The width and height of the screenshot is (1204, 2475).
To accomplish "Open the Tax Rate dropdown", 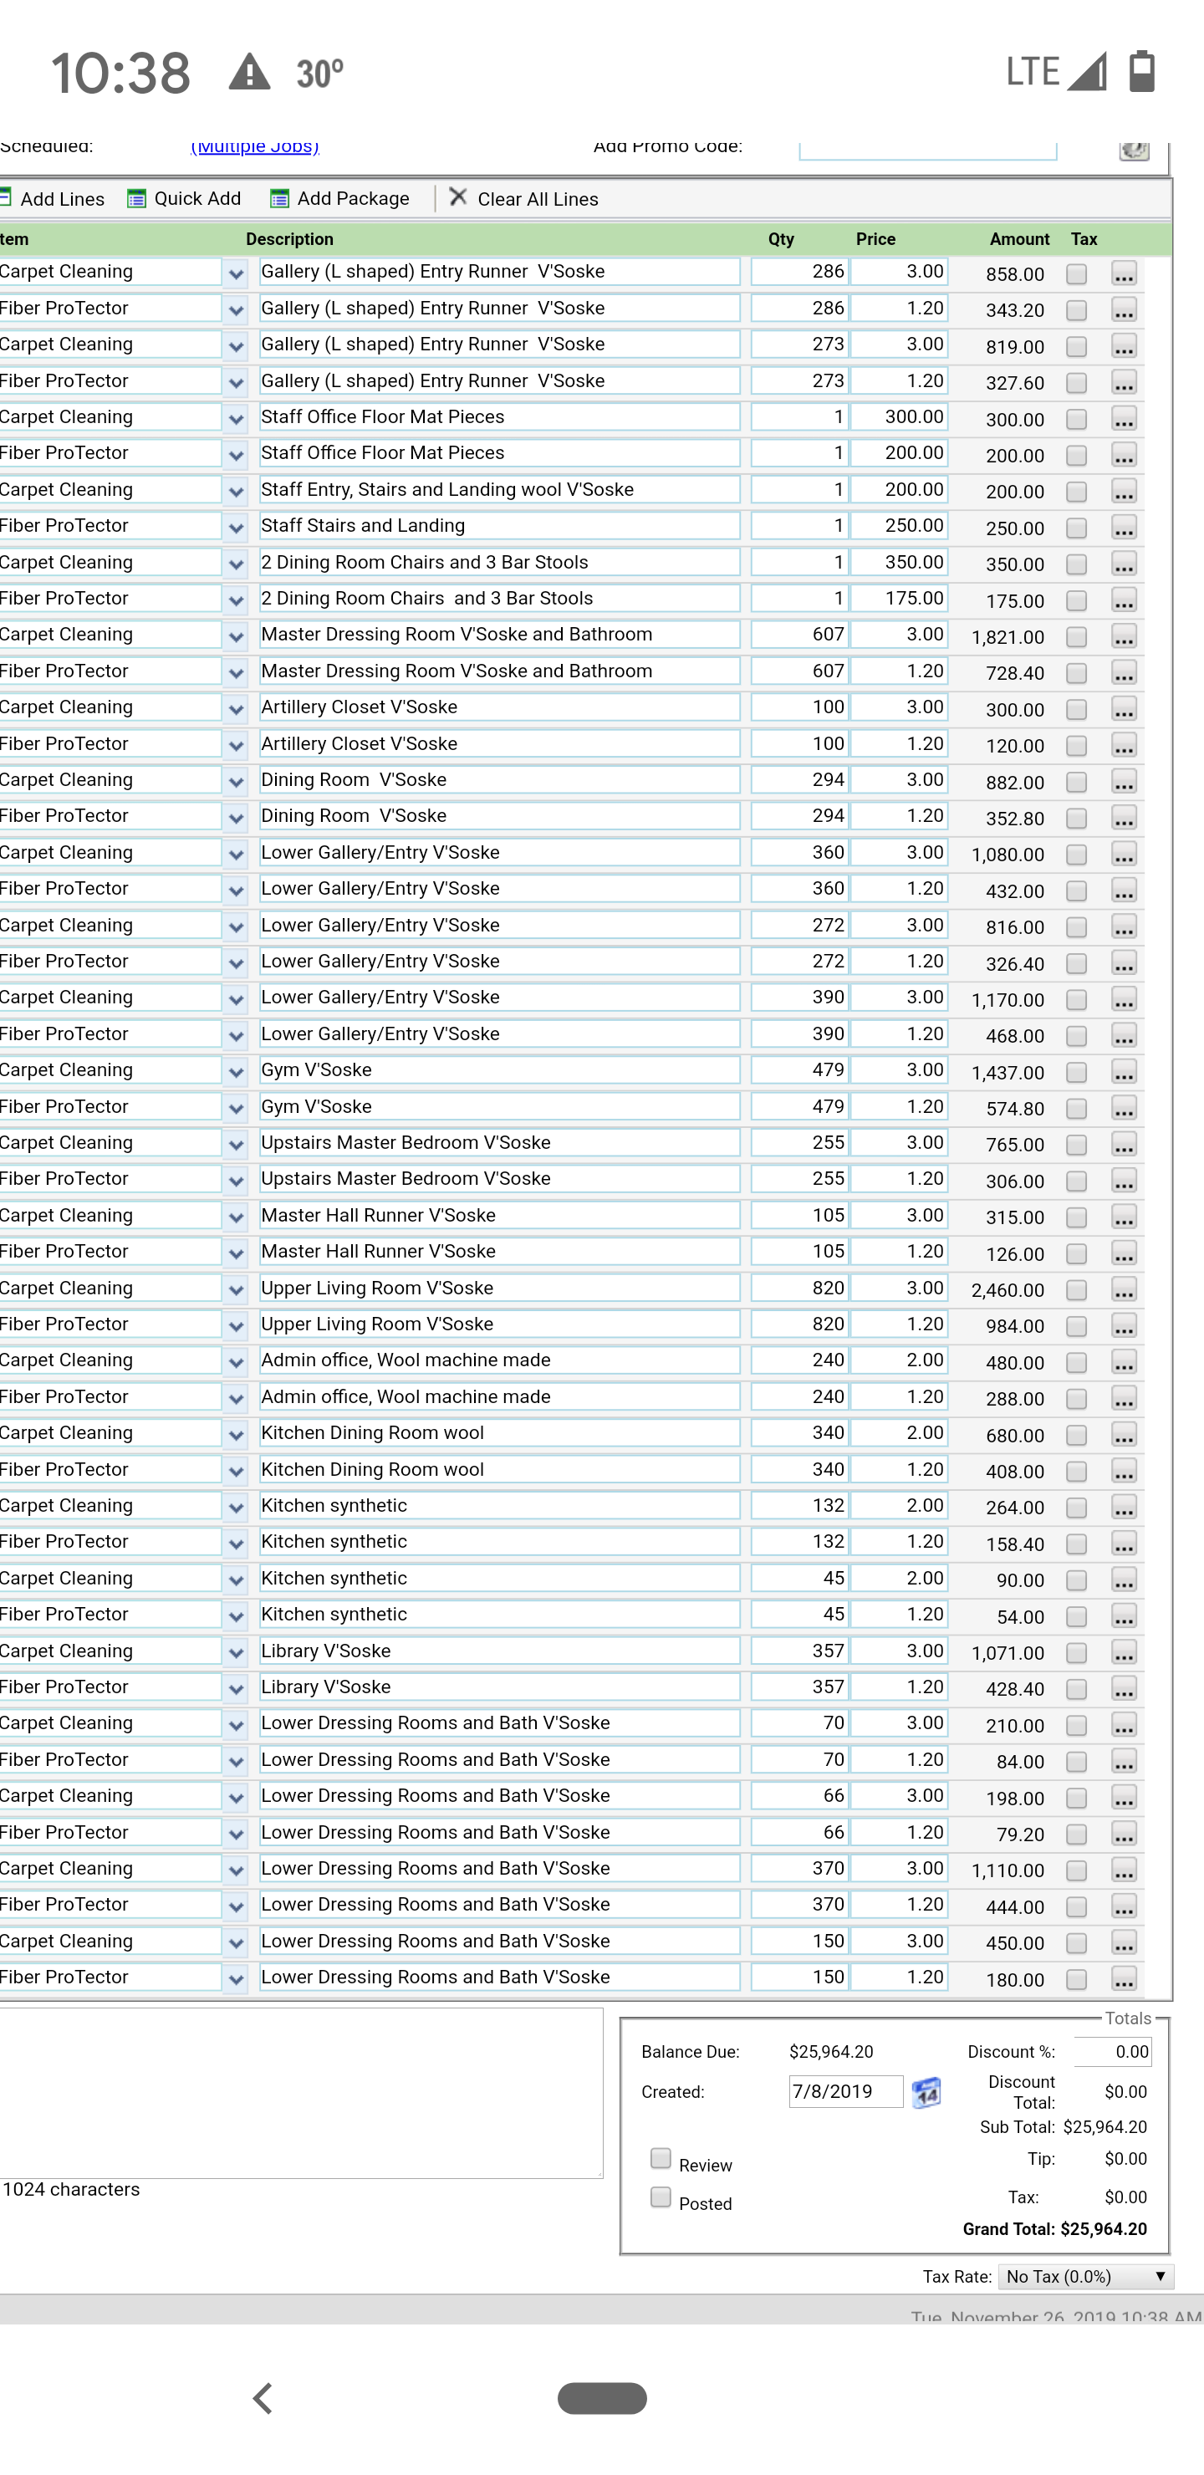I will click(x=1084, y=2276).
